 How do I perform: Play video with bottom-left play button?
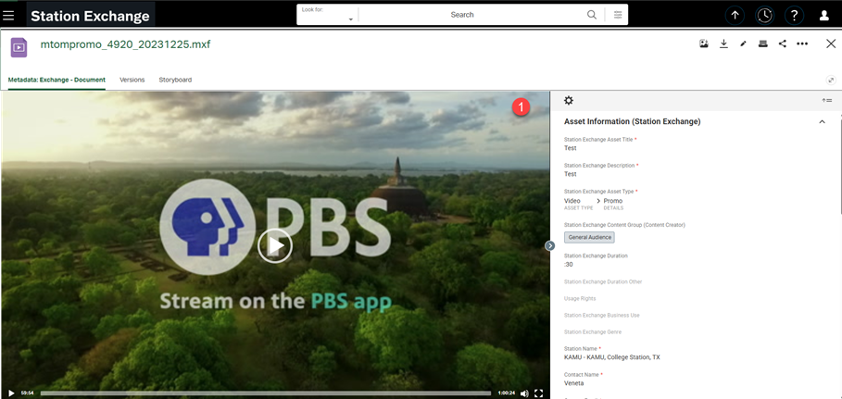coord(11,393)
